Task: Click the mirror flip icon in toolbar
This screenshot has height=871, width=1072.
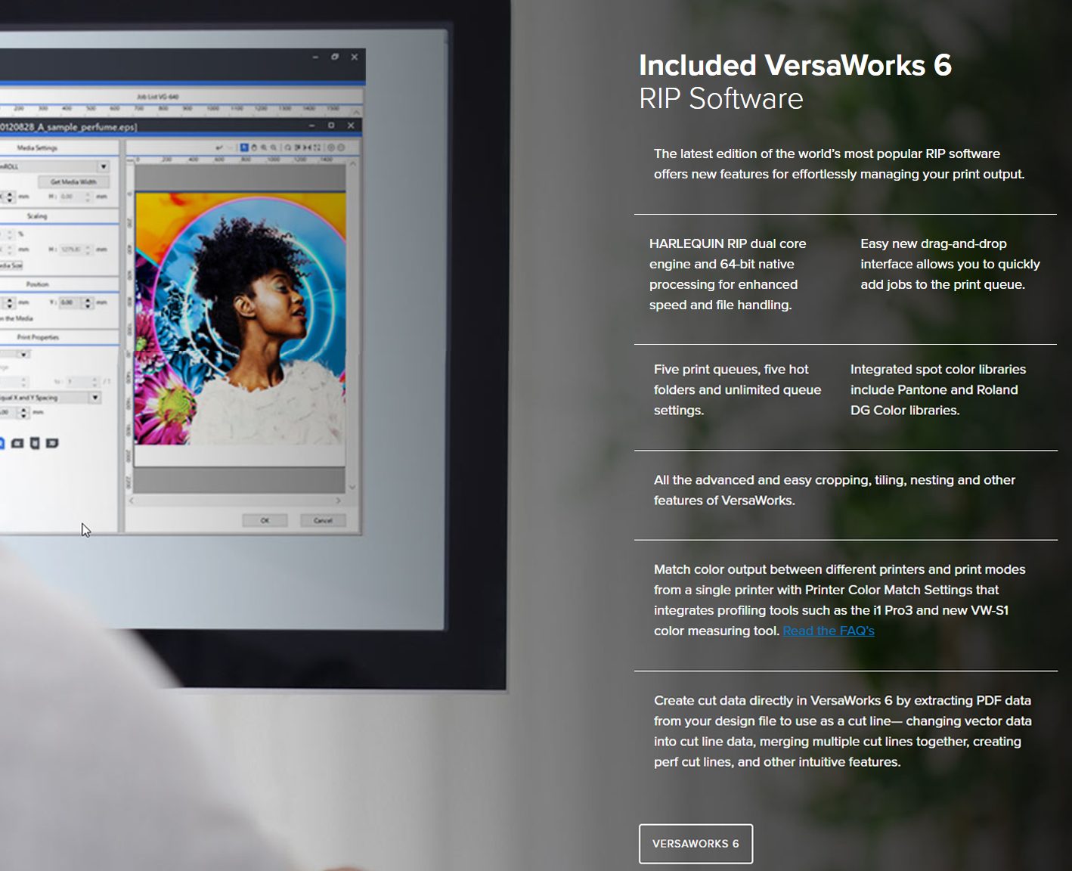Action: (x=307, y=147)
